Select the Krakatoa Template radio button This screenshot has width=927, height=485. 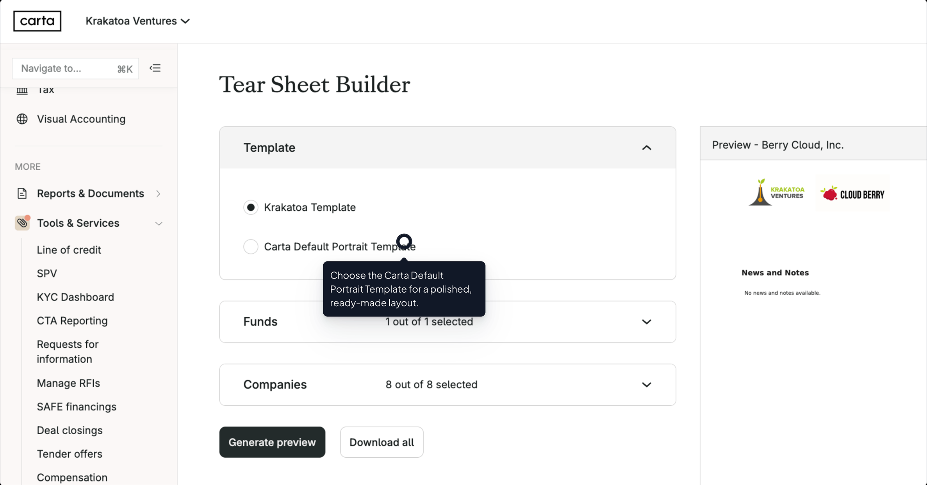pos(251,207)
